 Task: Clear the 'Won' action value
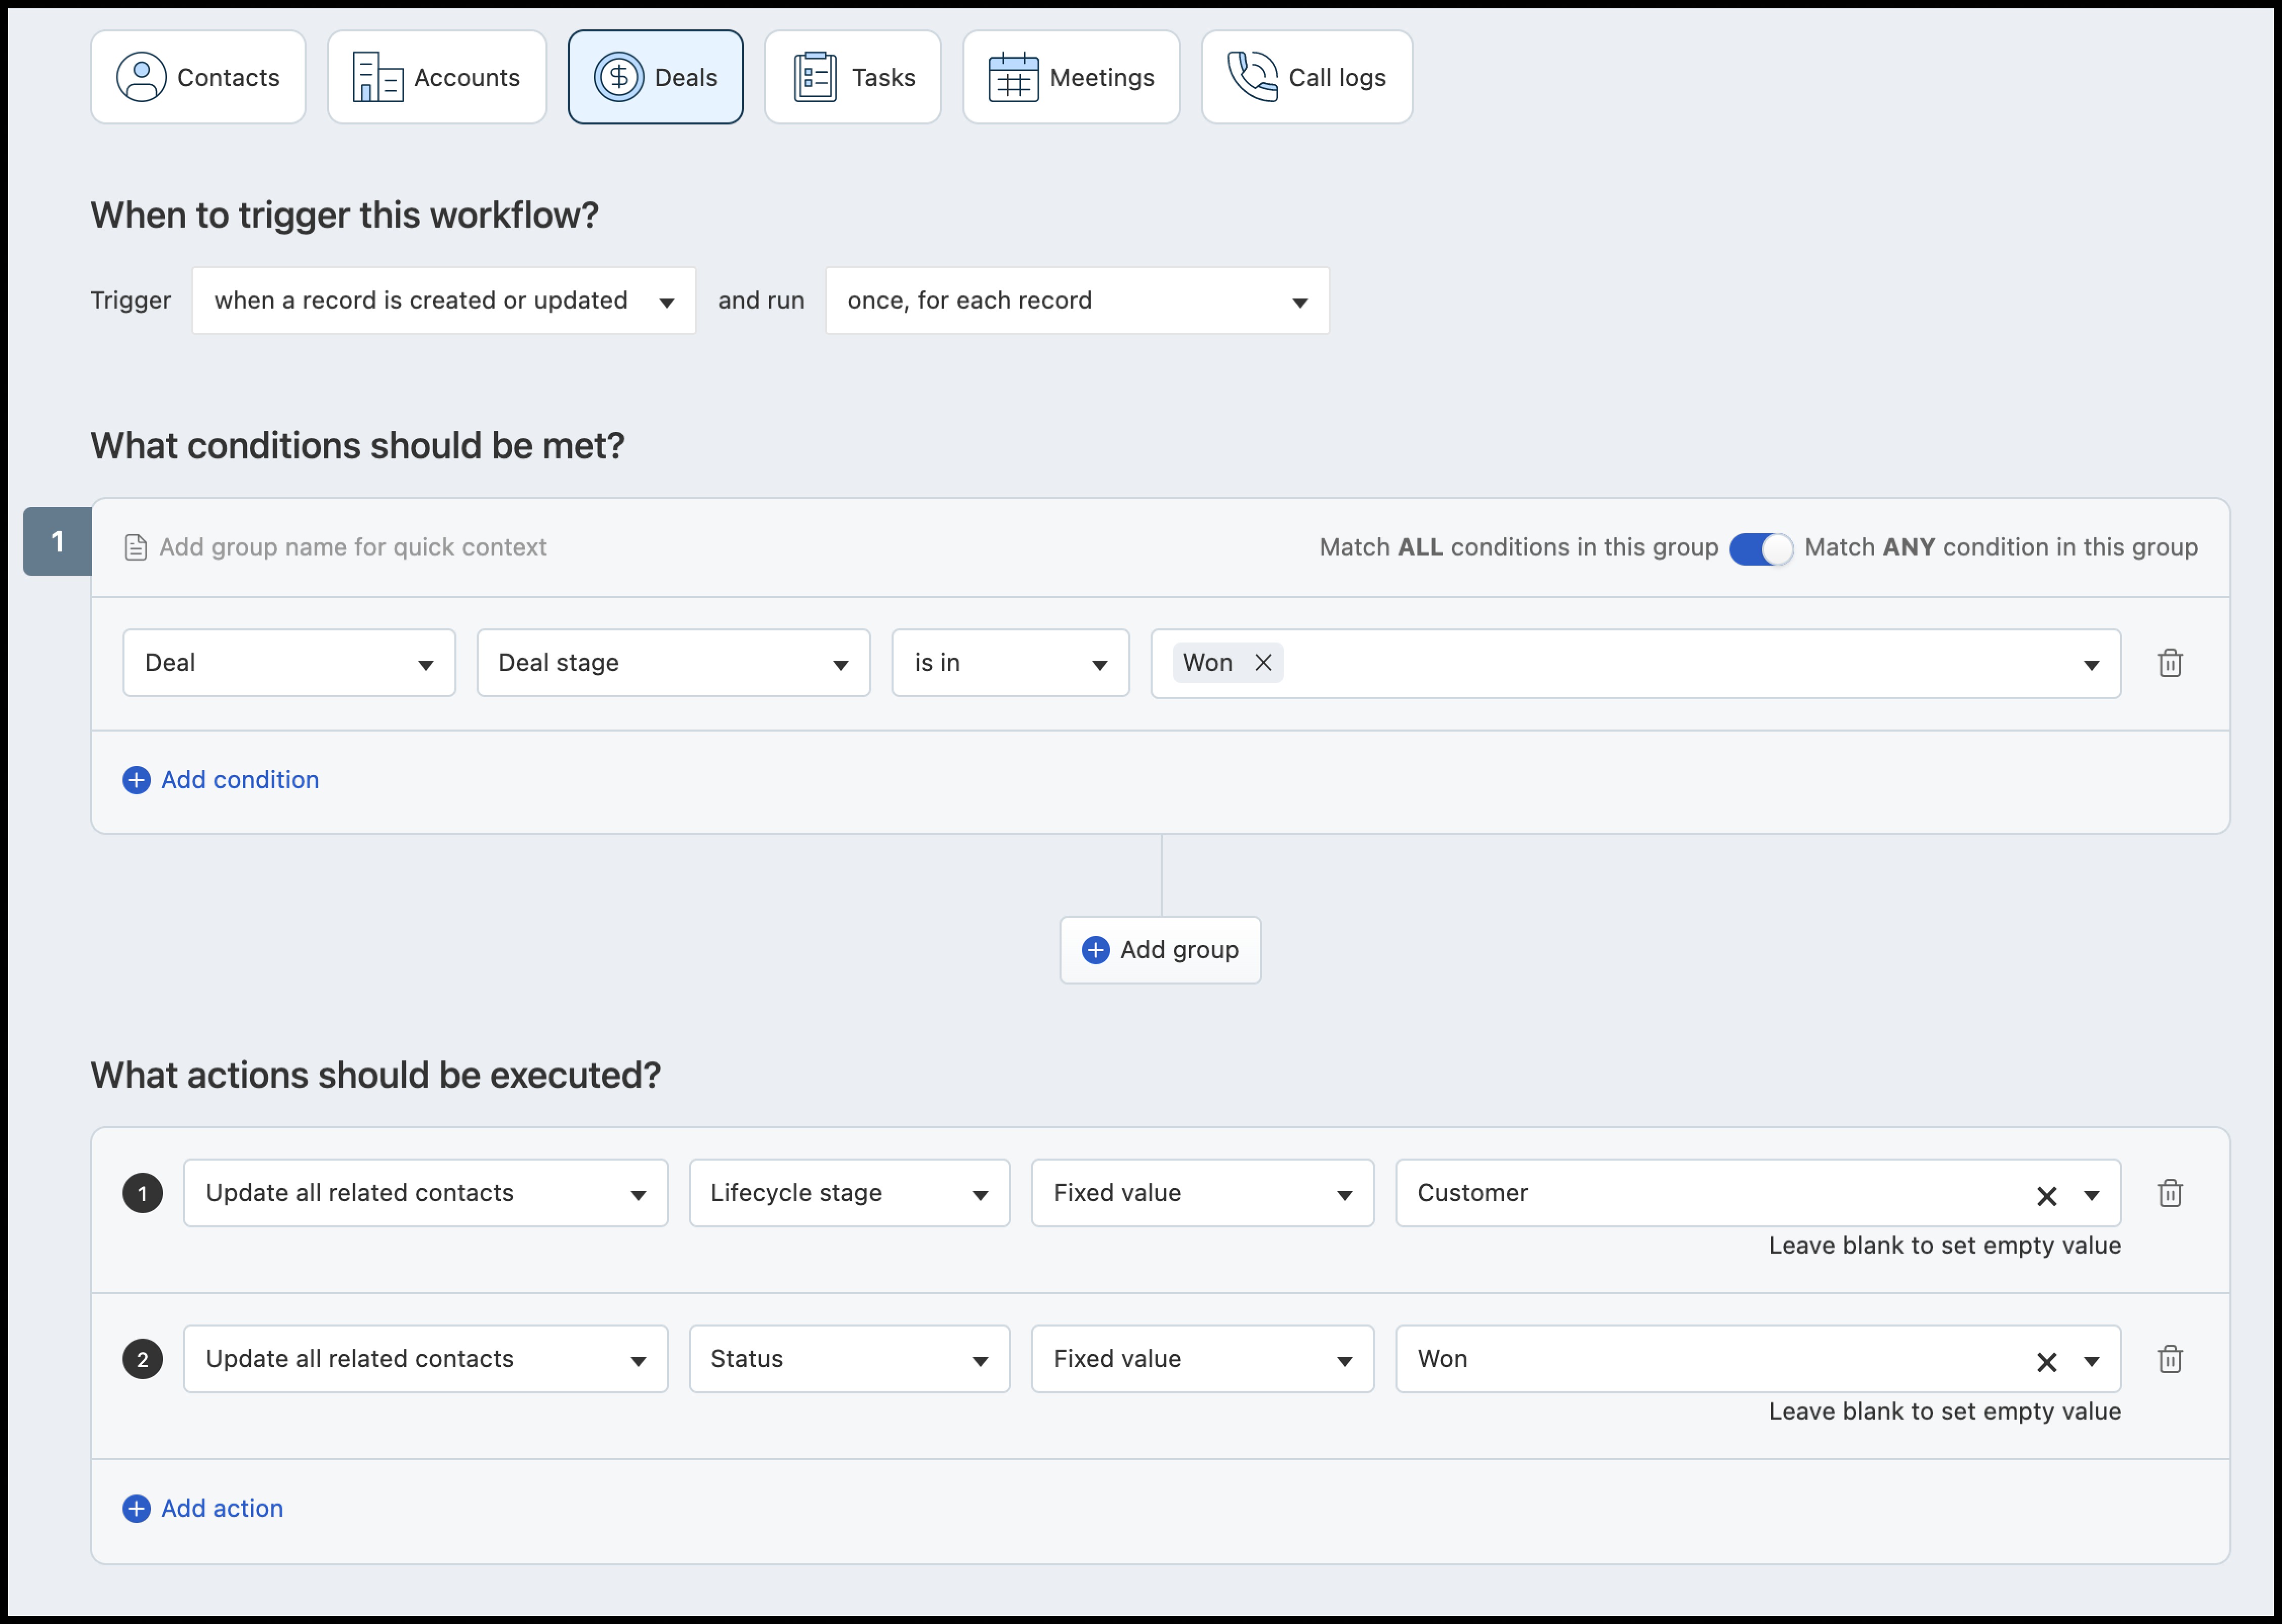2047,1362
